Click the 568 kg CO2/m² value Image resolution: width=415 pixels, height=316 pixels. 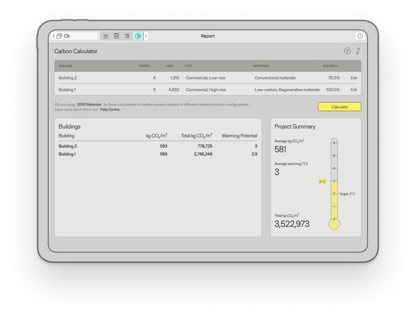pyautogui.click(x=164, y=154)
